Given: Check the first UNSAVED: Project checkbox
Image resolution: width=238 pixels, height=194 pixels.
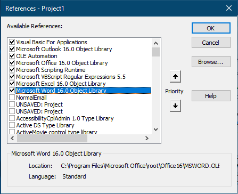Looking at the screenshot, I should (12, 104).
